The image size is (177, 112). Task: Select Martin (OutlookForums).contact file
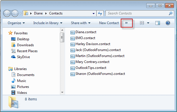pyautogui.click(x=100, y=56)
